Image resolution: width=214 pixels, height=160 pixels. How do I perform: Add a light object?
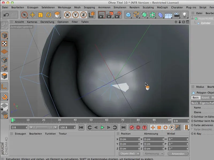pyautogui.click(x=185, y=15)
